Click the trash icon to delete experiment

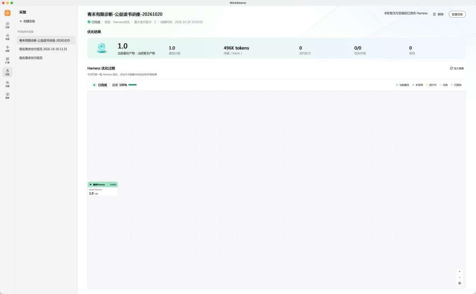coord(434,14)
